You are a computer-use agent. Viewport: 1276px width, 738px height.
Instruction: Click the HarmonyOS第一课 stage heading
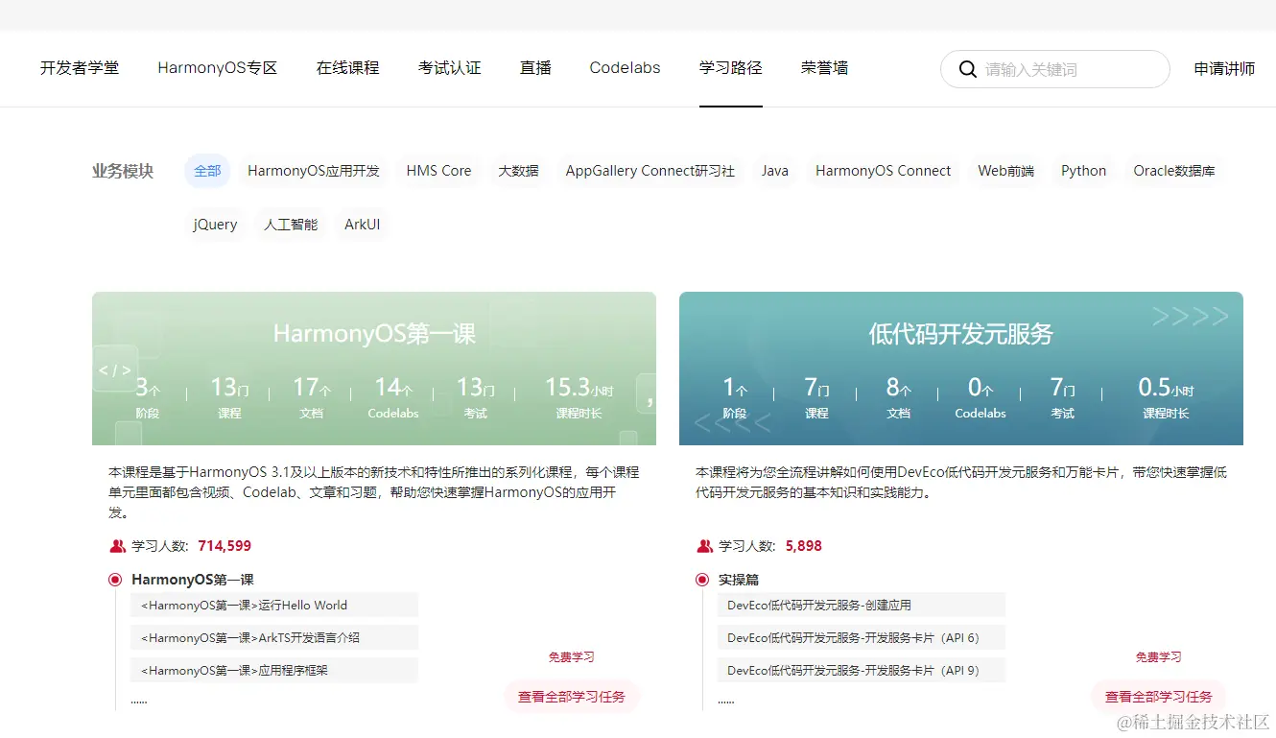coord(193,580)
